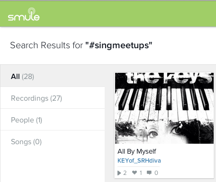216x182 pixels.
Task: Open the Songs (0) filter
Action: coord(53,141)
